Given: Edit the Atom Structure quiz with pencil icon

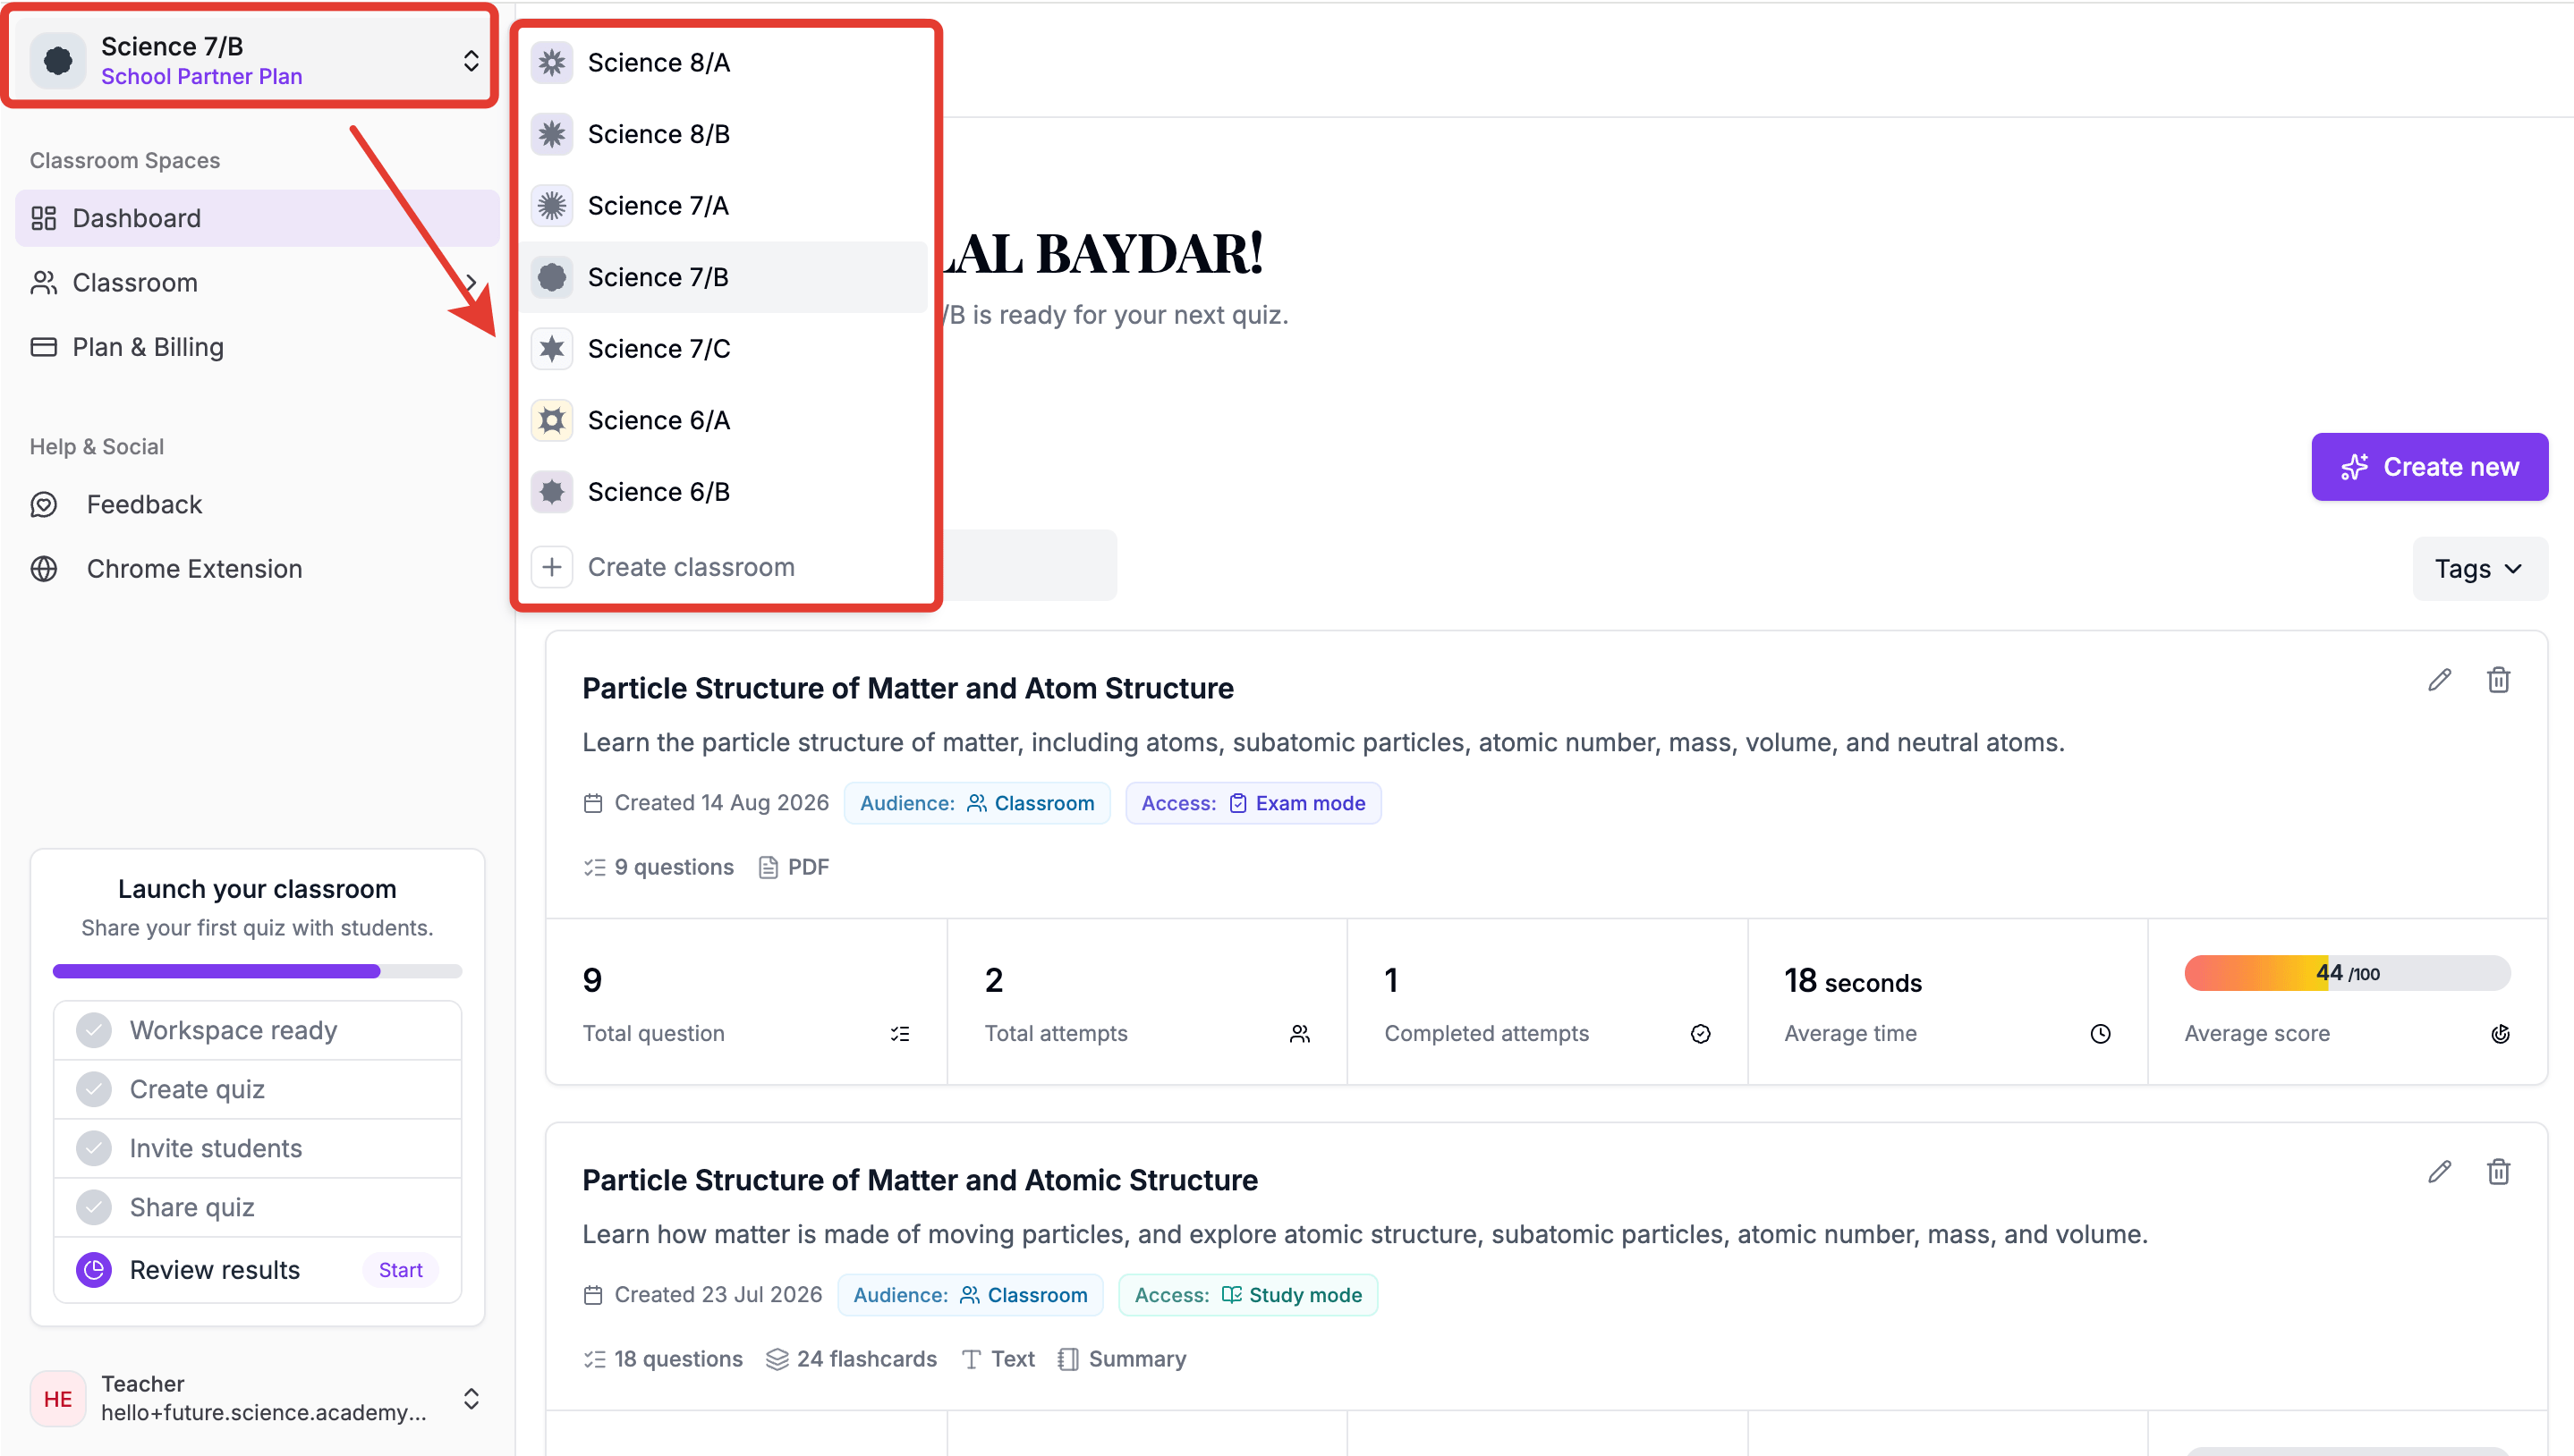Looking at the screenshot, I should [2440, 680].
